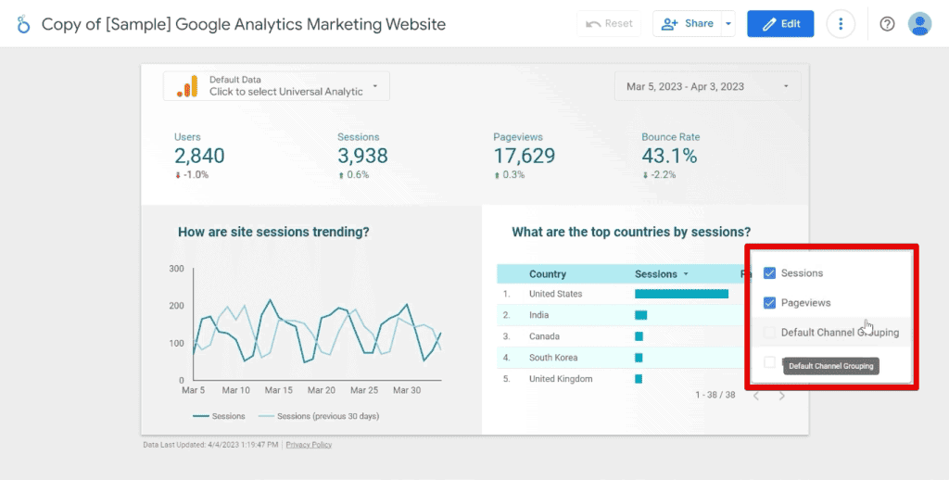
Task: Click the Users scorecard value 2,840
Action: coord(199,157)
